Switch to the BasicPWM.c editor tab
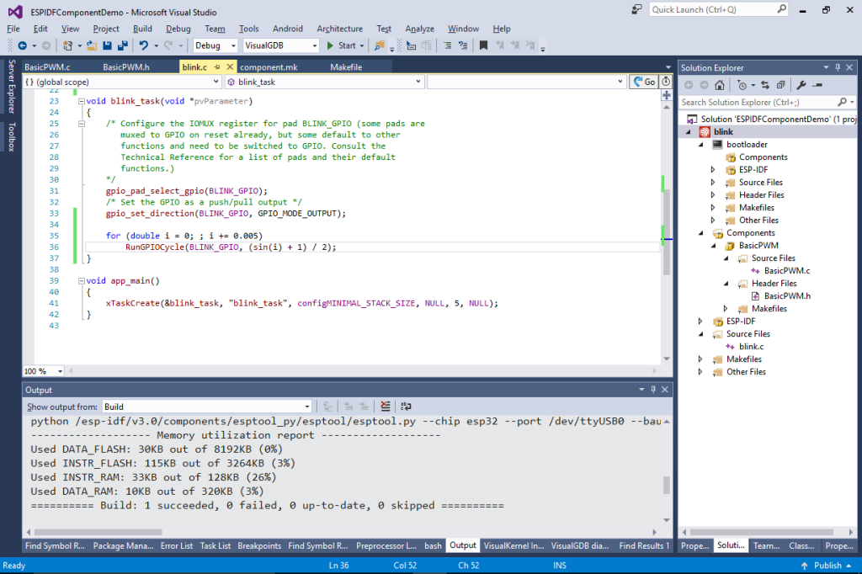The height and width of the screenshot is (574, 862). (x=47, y=67)
